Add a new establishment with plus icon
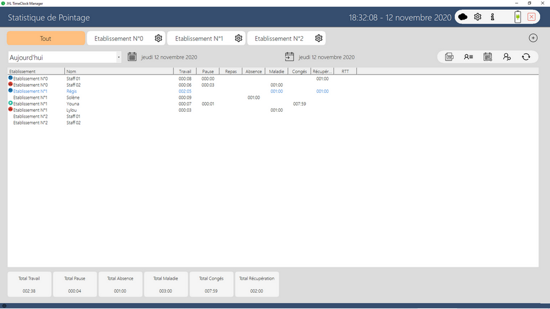This screenshot has width=550, height=309. 533,38
